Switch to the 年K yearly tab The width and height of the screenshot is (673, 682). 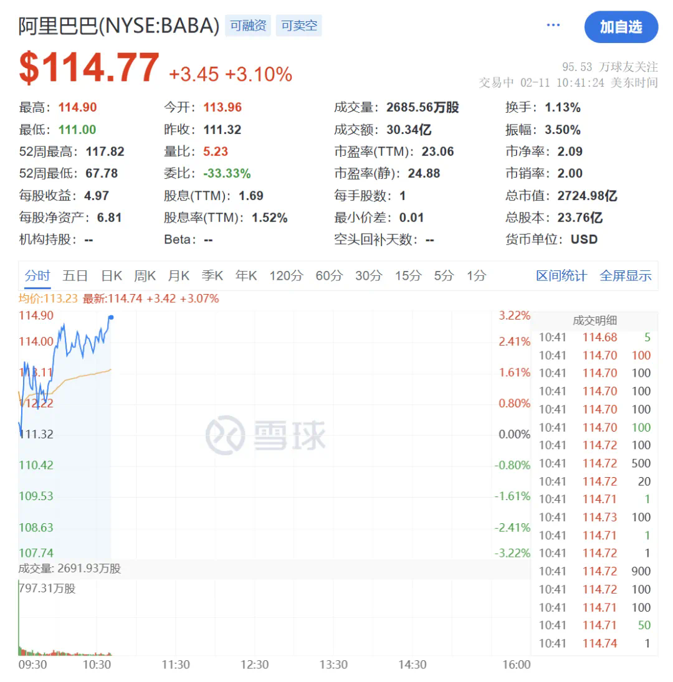[246, 275]
